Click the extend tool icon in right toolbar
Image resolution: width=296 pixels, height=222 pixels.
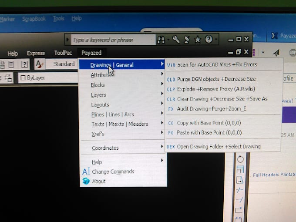(x=239, y=200)
